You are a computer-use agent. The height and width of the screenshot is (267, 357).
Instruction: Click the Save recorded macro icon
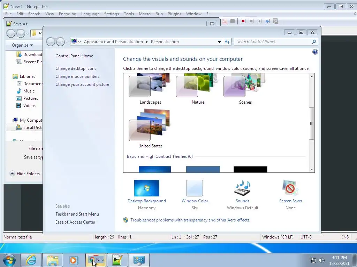[x=275, y=21]
